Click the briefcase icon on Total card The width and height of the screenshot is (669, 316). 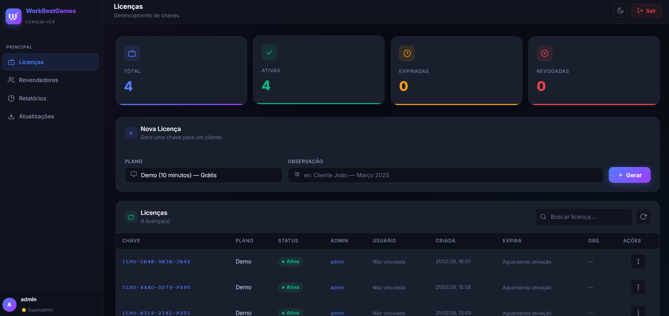click(132, 54)
